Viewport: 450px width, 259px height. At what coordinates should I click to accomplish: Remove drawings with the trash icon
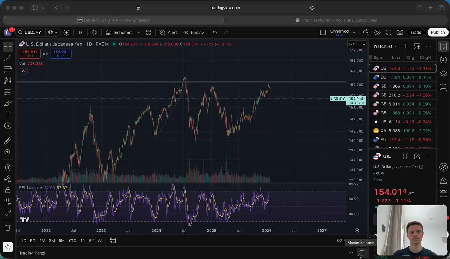click(x=8, y=228)
